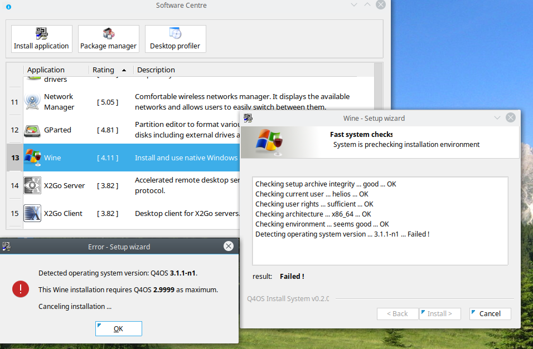Click the GParted application name
Viewport: 533px width, 349px height.
pos(57,130)
